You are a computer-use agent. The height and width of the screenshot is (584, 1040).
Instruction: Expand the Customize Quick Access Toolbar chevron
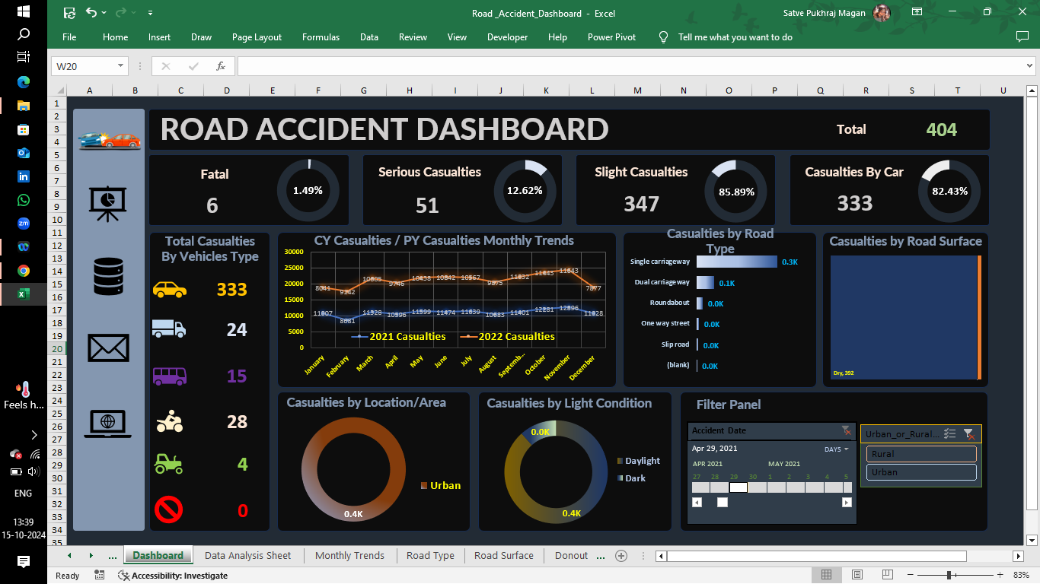(150, 13)
